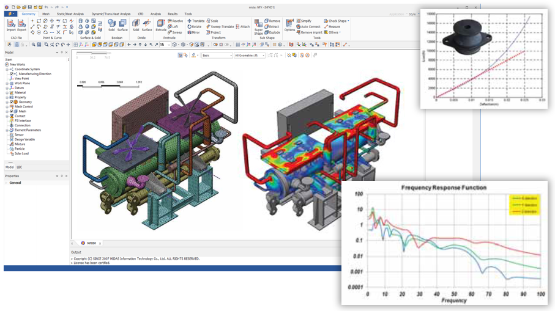
Task: Click the Explode sub shape tool
Action: click(272, 32)
